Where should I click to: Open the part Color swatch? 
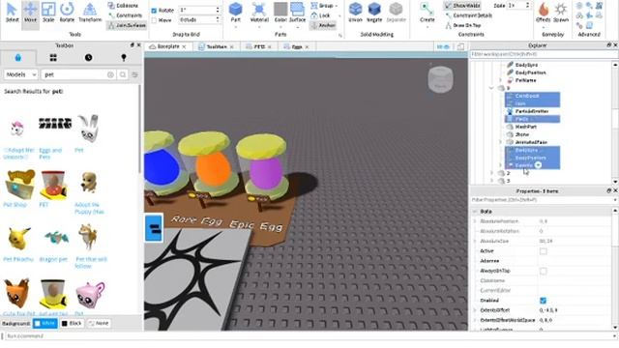point(280,13)
